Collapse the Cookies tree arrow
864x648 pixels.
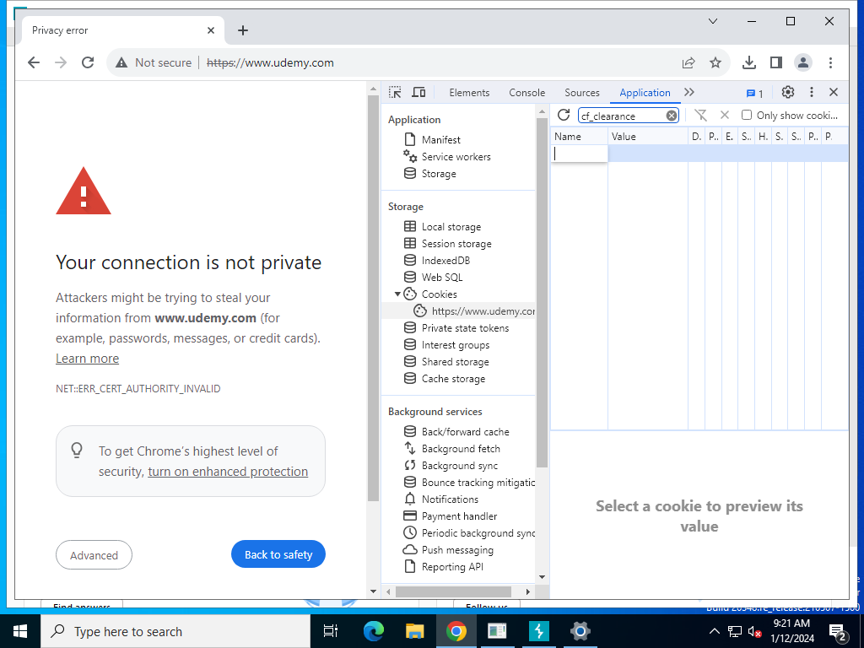pos(397,294)
